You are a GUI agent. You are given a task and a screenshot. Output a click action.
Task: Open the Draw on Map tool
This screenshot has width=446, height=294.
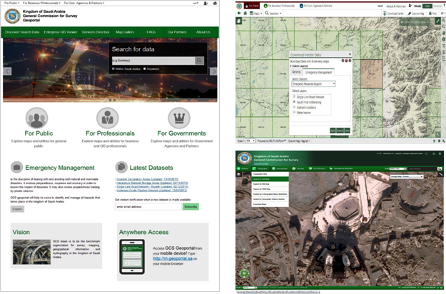[415, 14]
